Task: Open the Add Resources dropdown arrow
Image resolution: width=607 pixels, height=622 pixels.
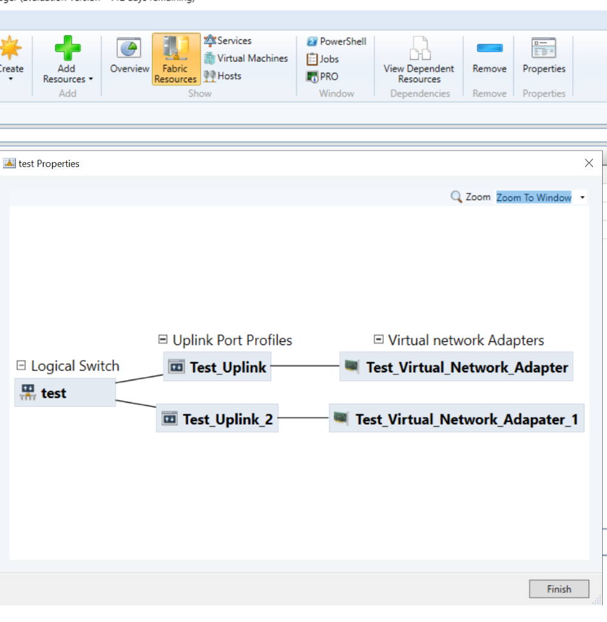Action: [91, 79]
